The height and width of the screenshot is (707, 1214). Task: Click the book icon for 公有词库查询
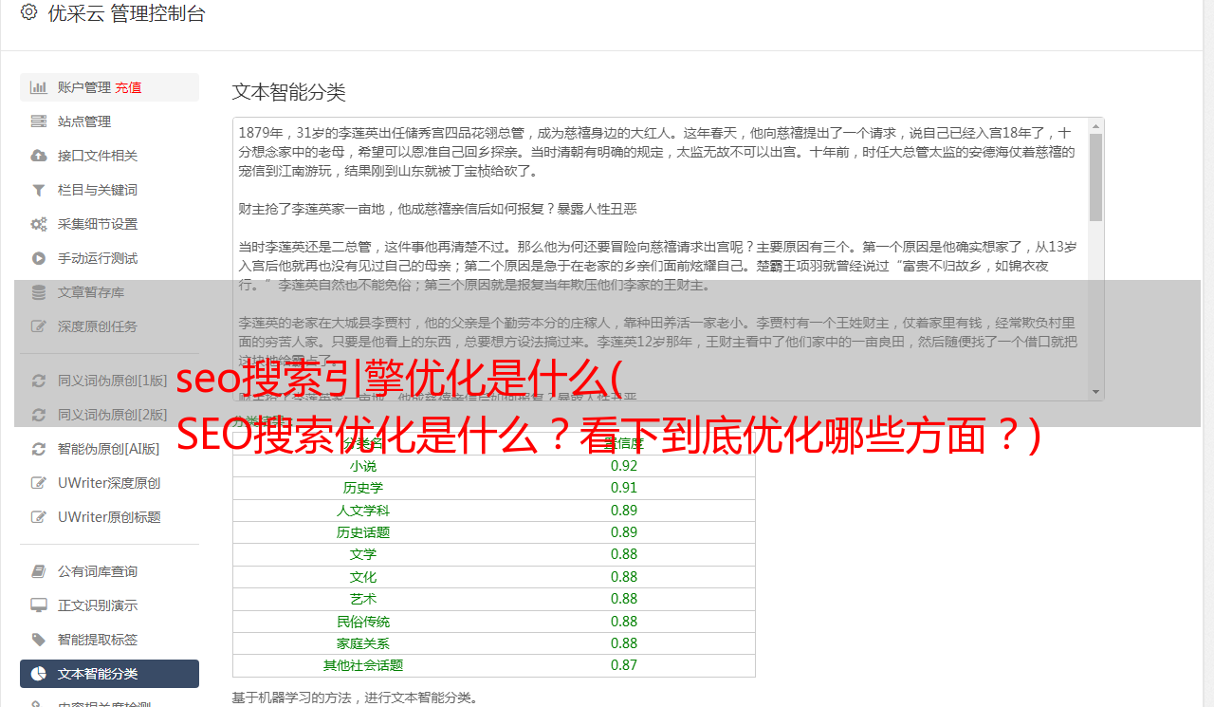[39, 571]
